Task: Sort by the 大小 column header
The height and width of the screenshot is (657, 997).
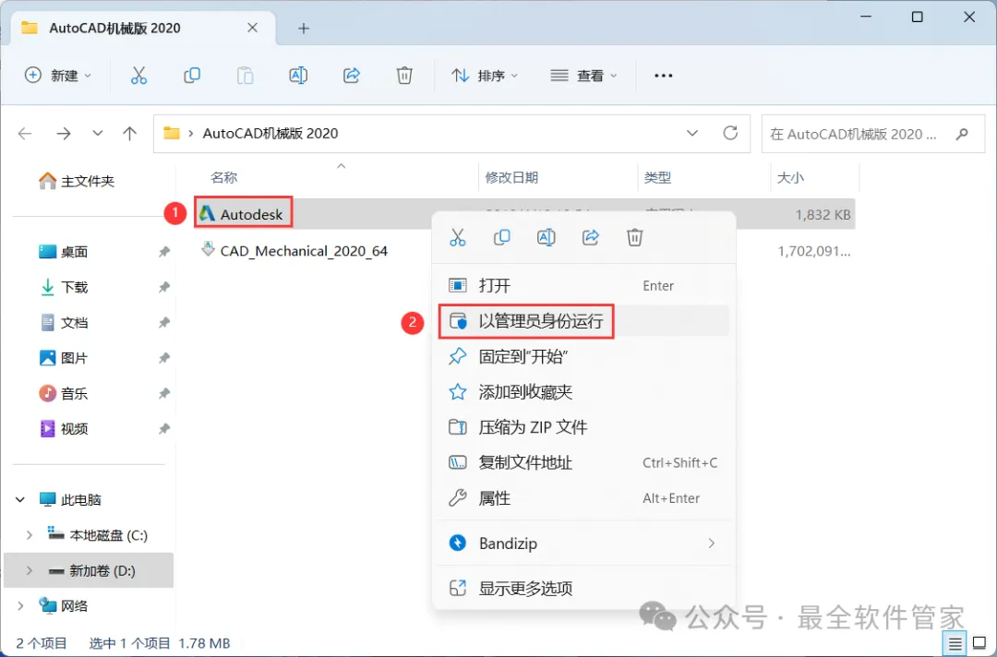Action: point(790,178)
